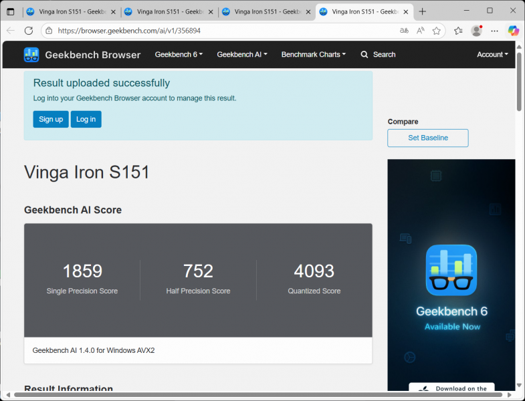Start Read aloud from address bar
This screenshot has width=525, height=401.
click(420, 31)
